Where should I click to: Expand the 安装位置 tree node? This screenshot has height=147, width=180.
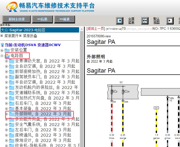2,50
